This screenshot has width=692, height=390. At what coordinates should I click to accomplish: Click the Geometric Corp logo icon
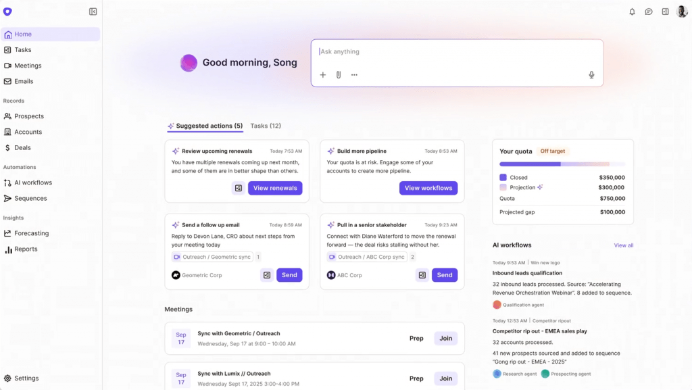[x=176, y=275]
